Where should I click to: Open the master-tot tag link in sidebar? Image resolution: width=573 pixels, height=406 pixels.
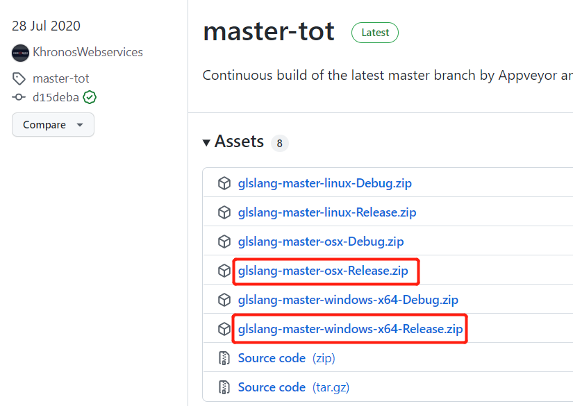pyautogui.click(x=61, y=78)
